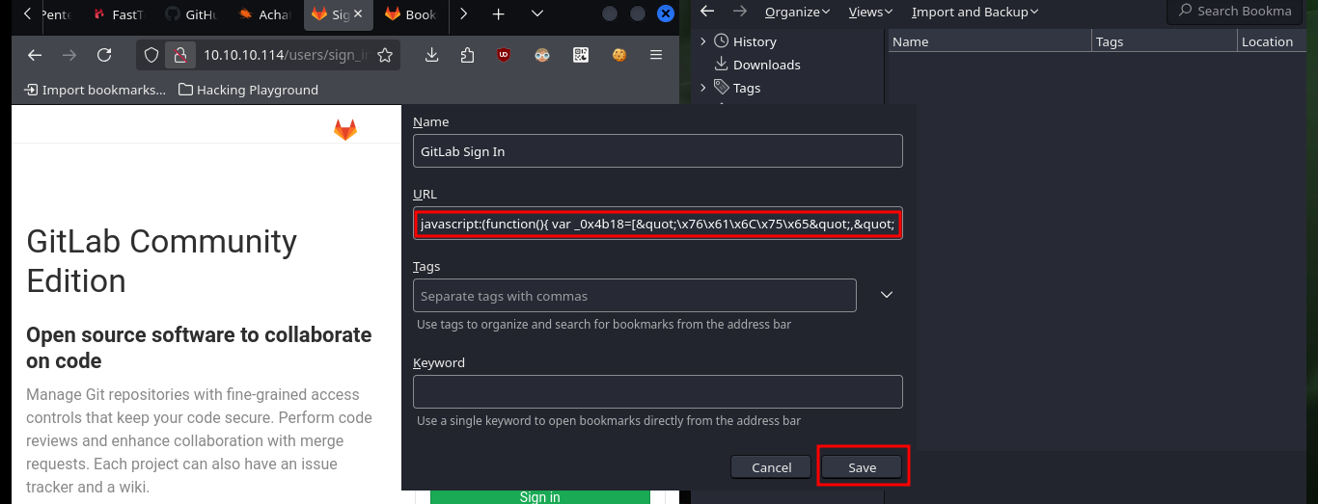This screenshot has height=504, width=1318.
Task: Click the bookmark Name field
Action: click(657, 151)
